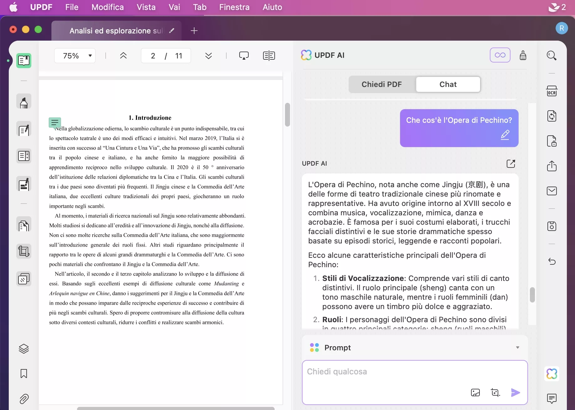This screenshot has width=575, height=410.
Task: Switch to the Chiedi PDF tab
Action: pos(381,84)
